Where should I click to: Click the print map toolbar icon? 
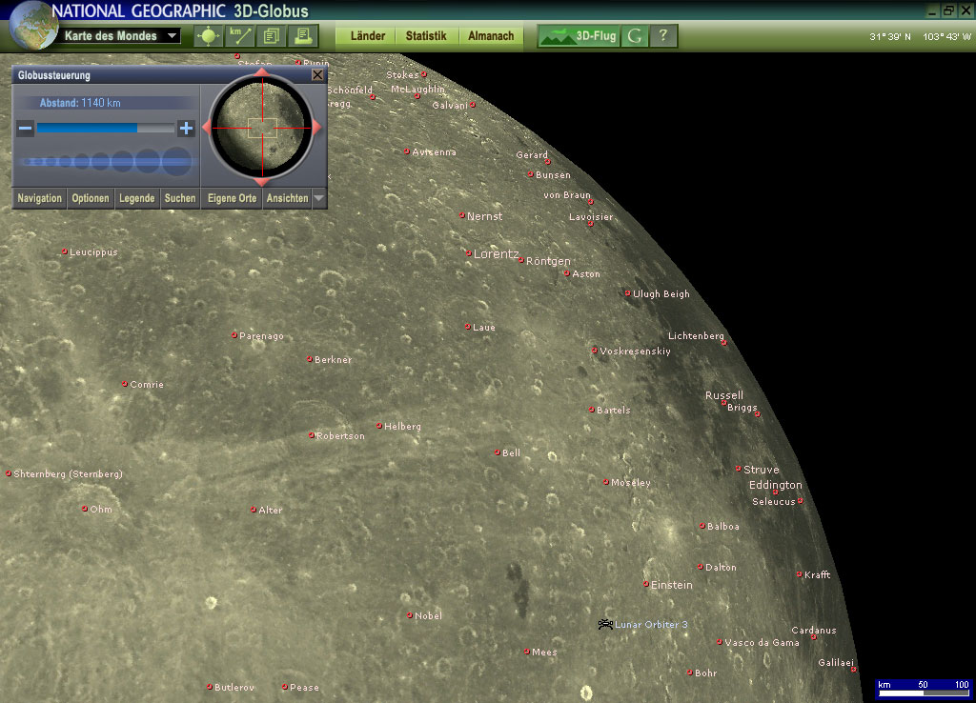click(x=303, y=36)
